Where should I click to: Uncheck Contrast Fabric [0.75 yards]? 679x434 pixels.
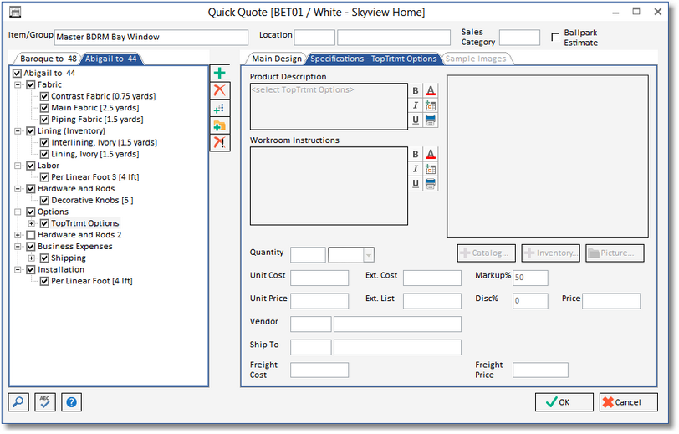click(x=44, y=96)
